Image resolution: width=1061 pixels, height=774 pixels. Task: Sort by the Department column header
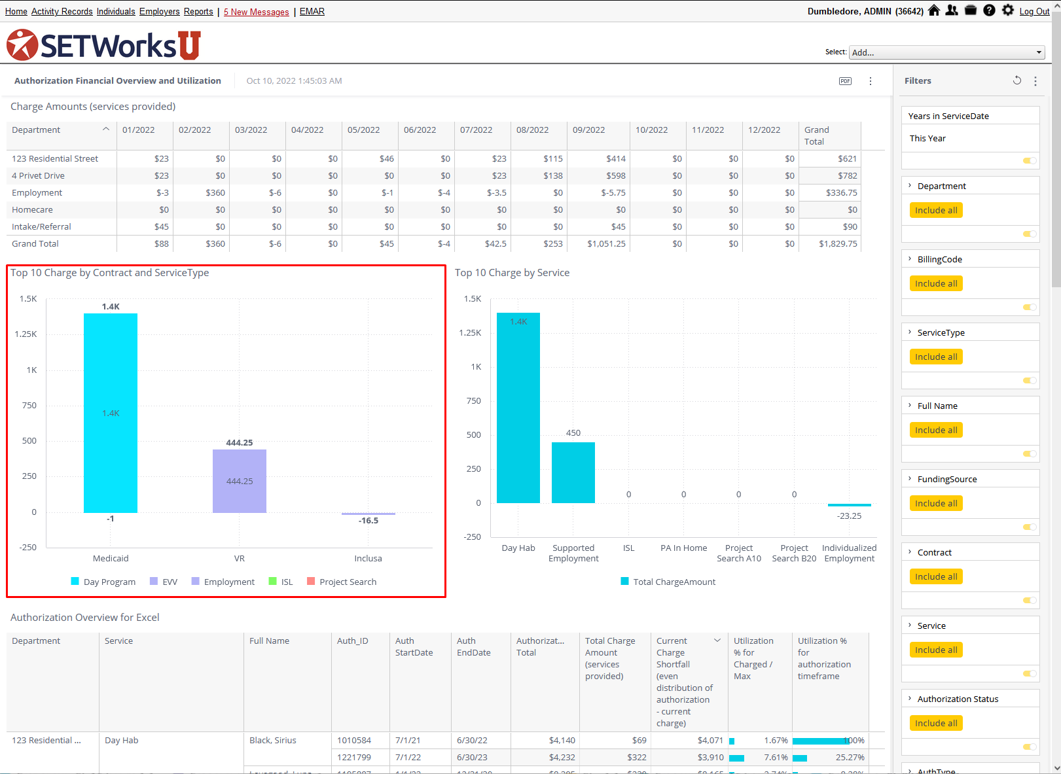[x=36, y=130]
